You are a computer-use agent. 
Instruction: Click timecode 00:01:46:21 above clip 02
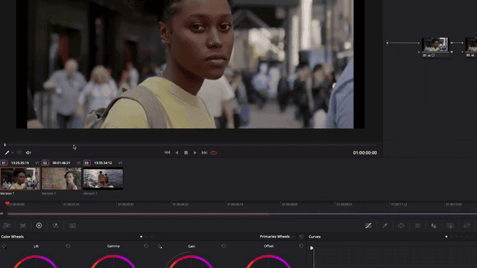point(61,163)
